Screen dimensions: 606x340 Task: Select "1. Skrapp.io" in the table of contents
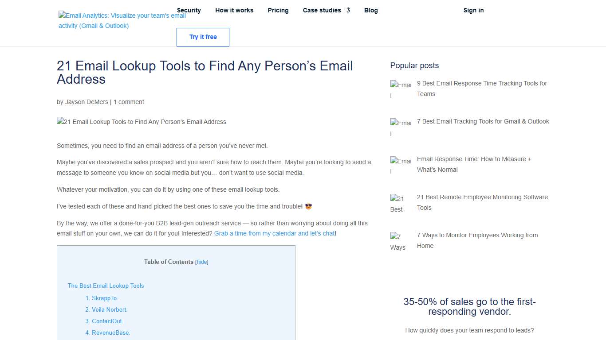click(x=102, y=298)
